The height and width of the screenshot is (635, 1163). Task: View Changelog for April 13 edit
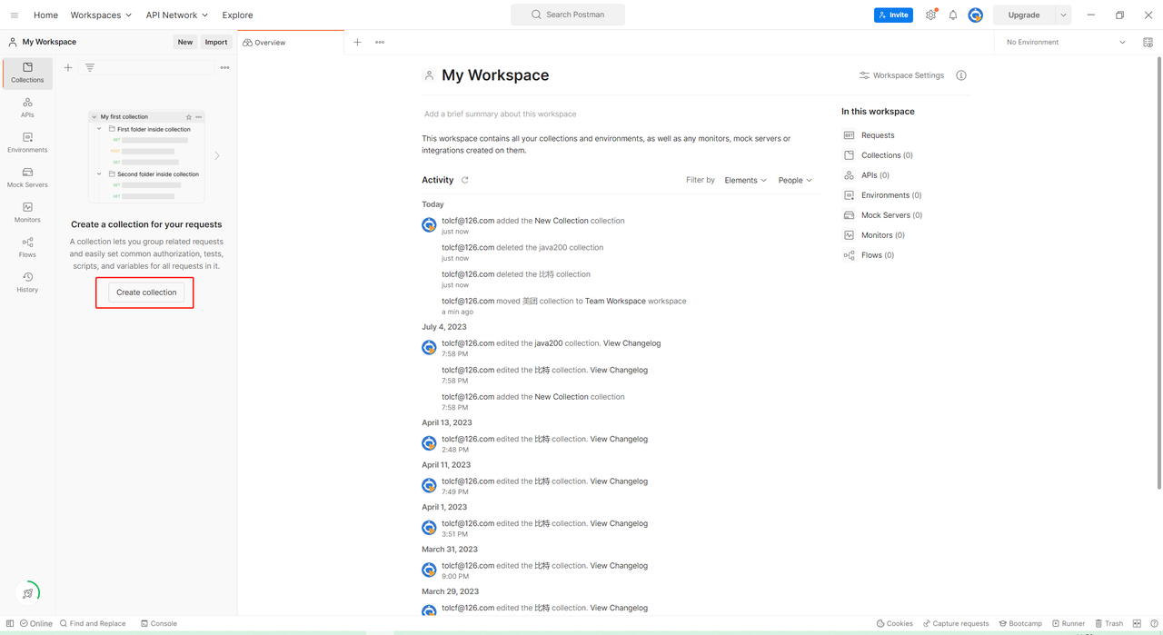619,439
